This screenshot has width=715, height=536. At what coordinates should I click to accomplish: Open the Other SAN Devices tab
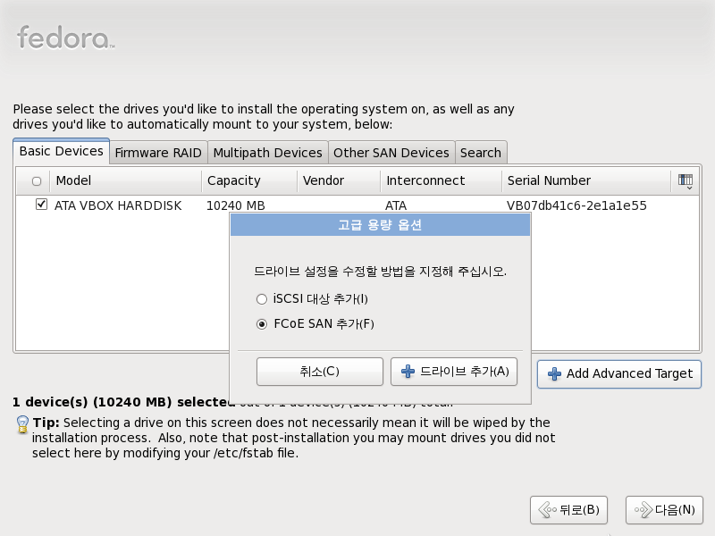(x=391, y=153)
